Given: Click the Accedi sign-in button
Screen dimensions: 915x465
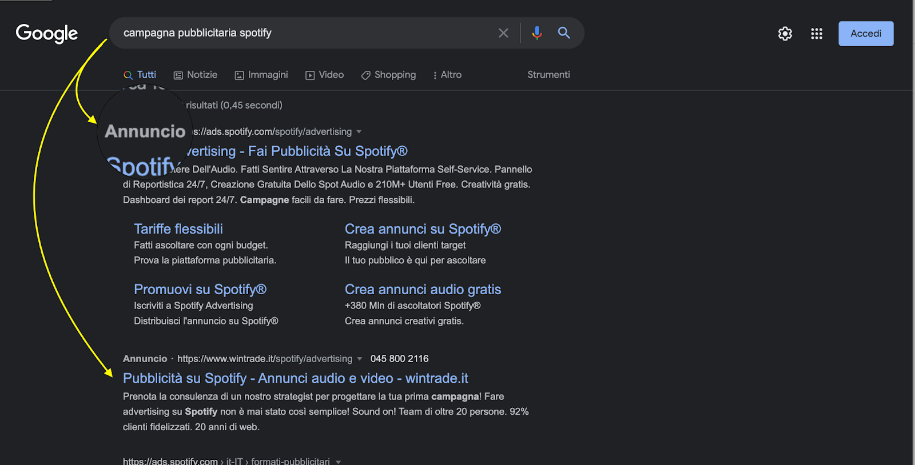Looking at the screenshot, I should [866, 34].
